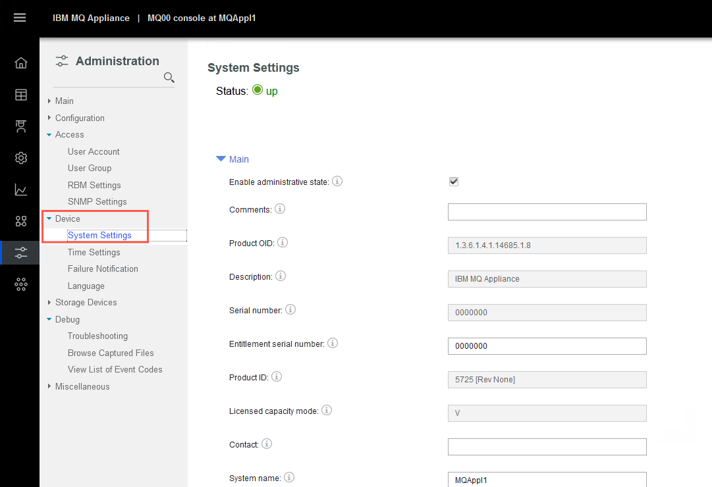Click the Contact input field
Viewport: 712px width, 487px height.
[547, 447]
